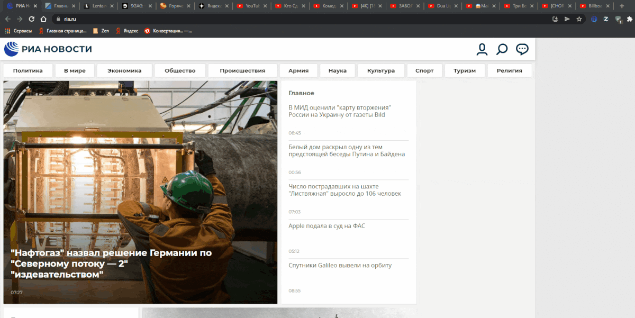The height and width of the screenshot is (318, 635).
Task: Switch to the Комед YouTube tab
Action: pyautogui.click(x=328, y=6)
